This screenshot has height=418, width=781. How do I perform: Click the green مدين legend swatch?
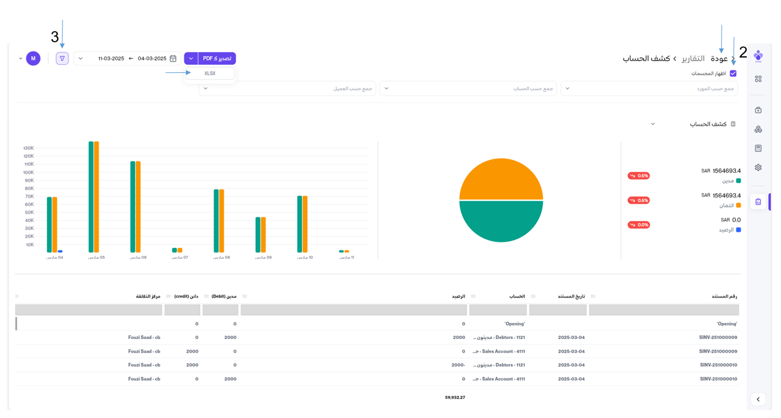[739, 181]
